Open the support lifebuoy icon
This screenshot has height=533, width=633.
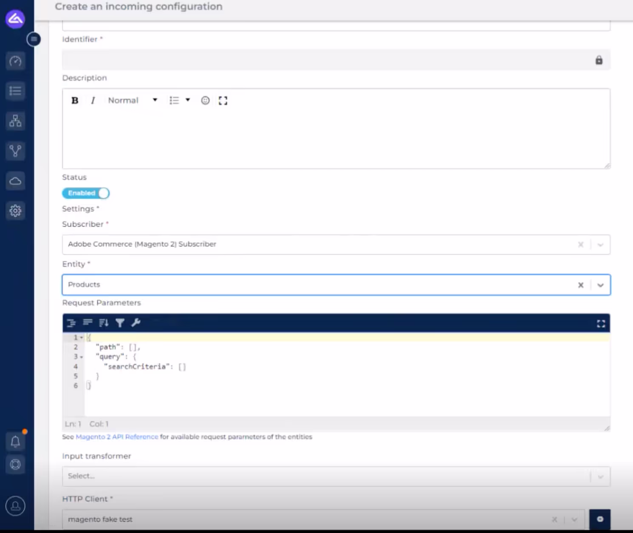[15, 464]
